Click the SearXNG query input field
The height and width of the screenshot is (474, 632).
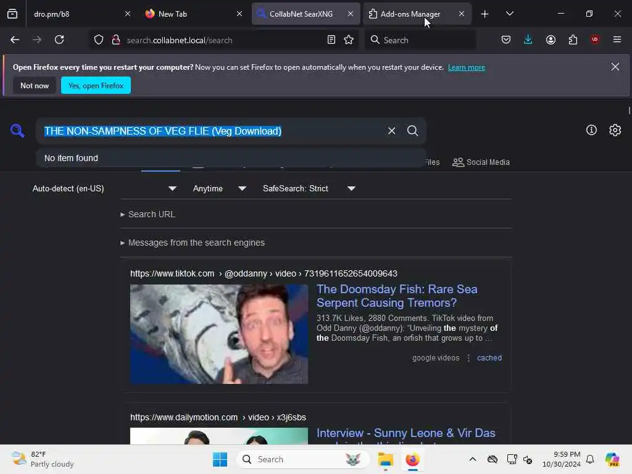coord(212,131)
